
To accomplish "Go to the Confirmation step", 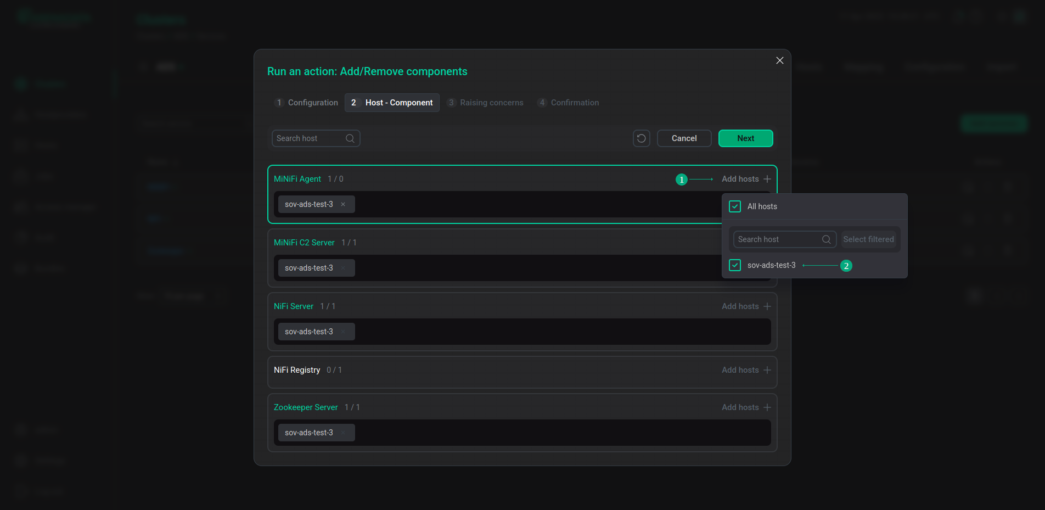I will 568,103.
